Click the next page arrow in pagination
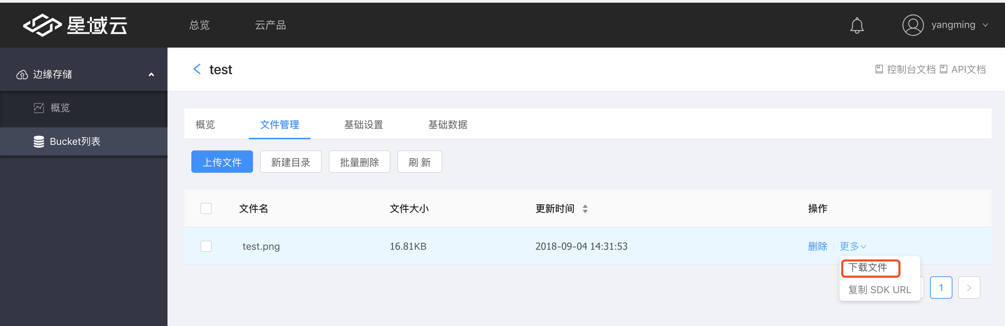 coord(969,288)
